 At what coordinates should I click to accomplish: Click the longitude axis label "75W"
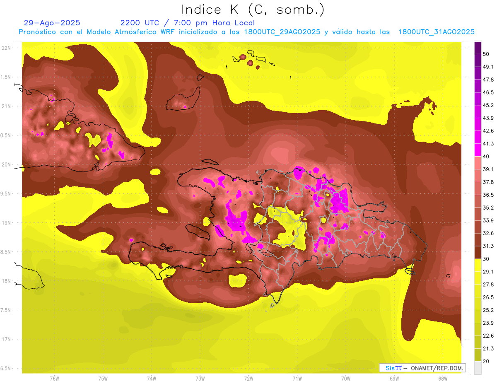[x=103, y=379]
